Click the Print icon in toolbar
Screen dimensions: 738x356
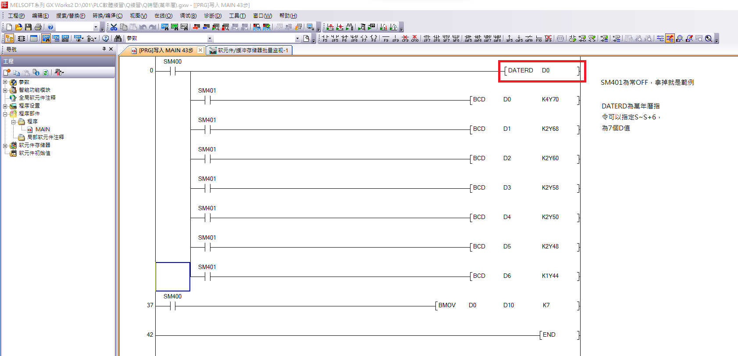[x=38, y=27]
